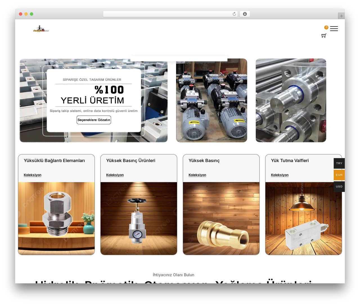Select the load holding valve image
The width and height of the screenshot is (360, 305).
pos(304,219)
